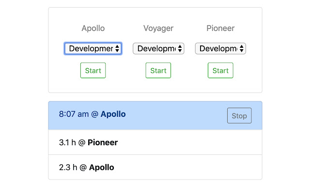
Task: Start the timer for Pioneer
Action: [x=220, y=70]
